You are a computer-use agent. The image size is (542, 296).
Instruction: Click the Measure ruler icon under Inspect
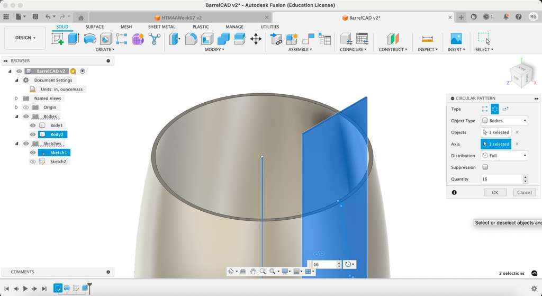pyautogui.click(x=427, y=39)
